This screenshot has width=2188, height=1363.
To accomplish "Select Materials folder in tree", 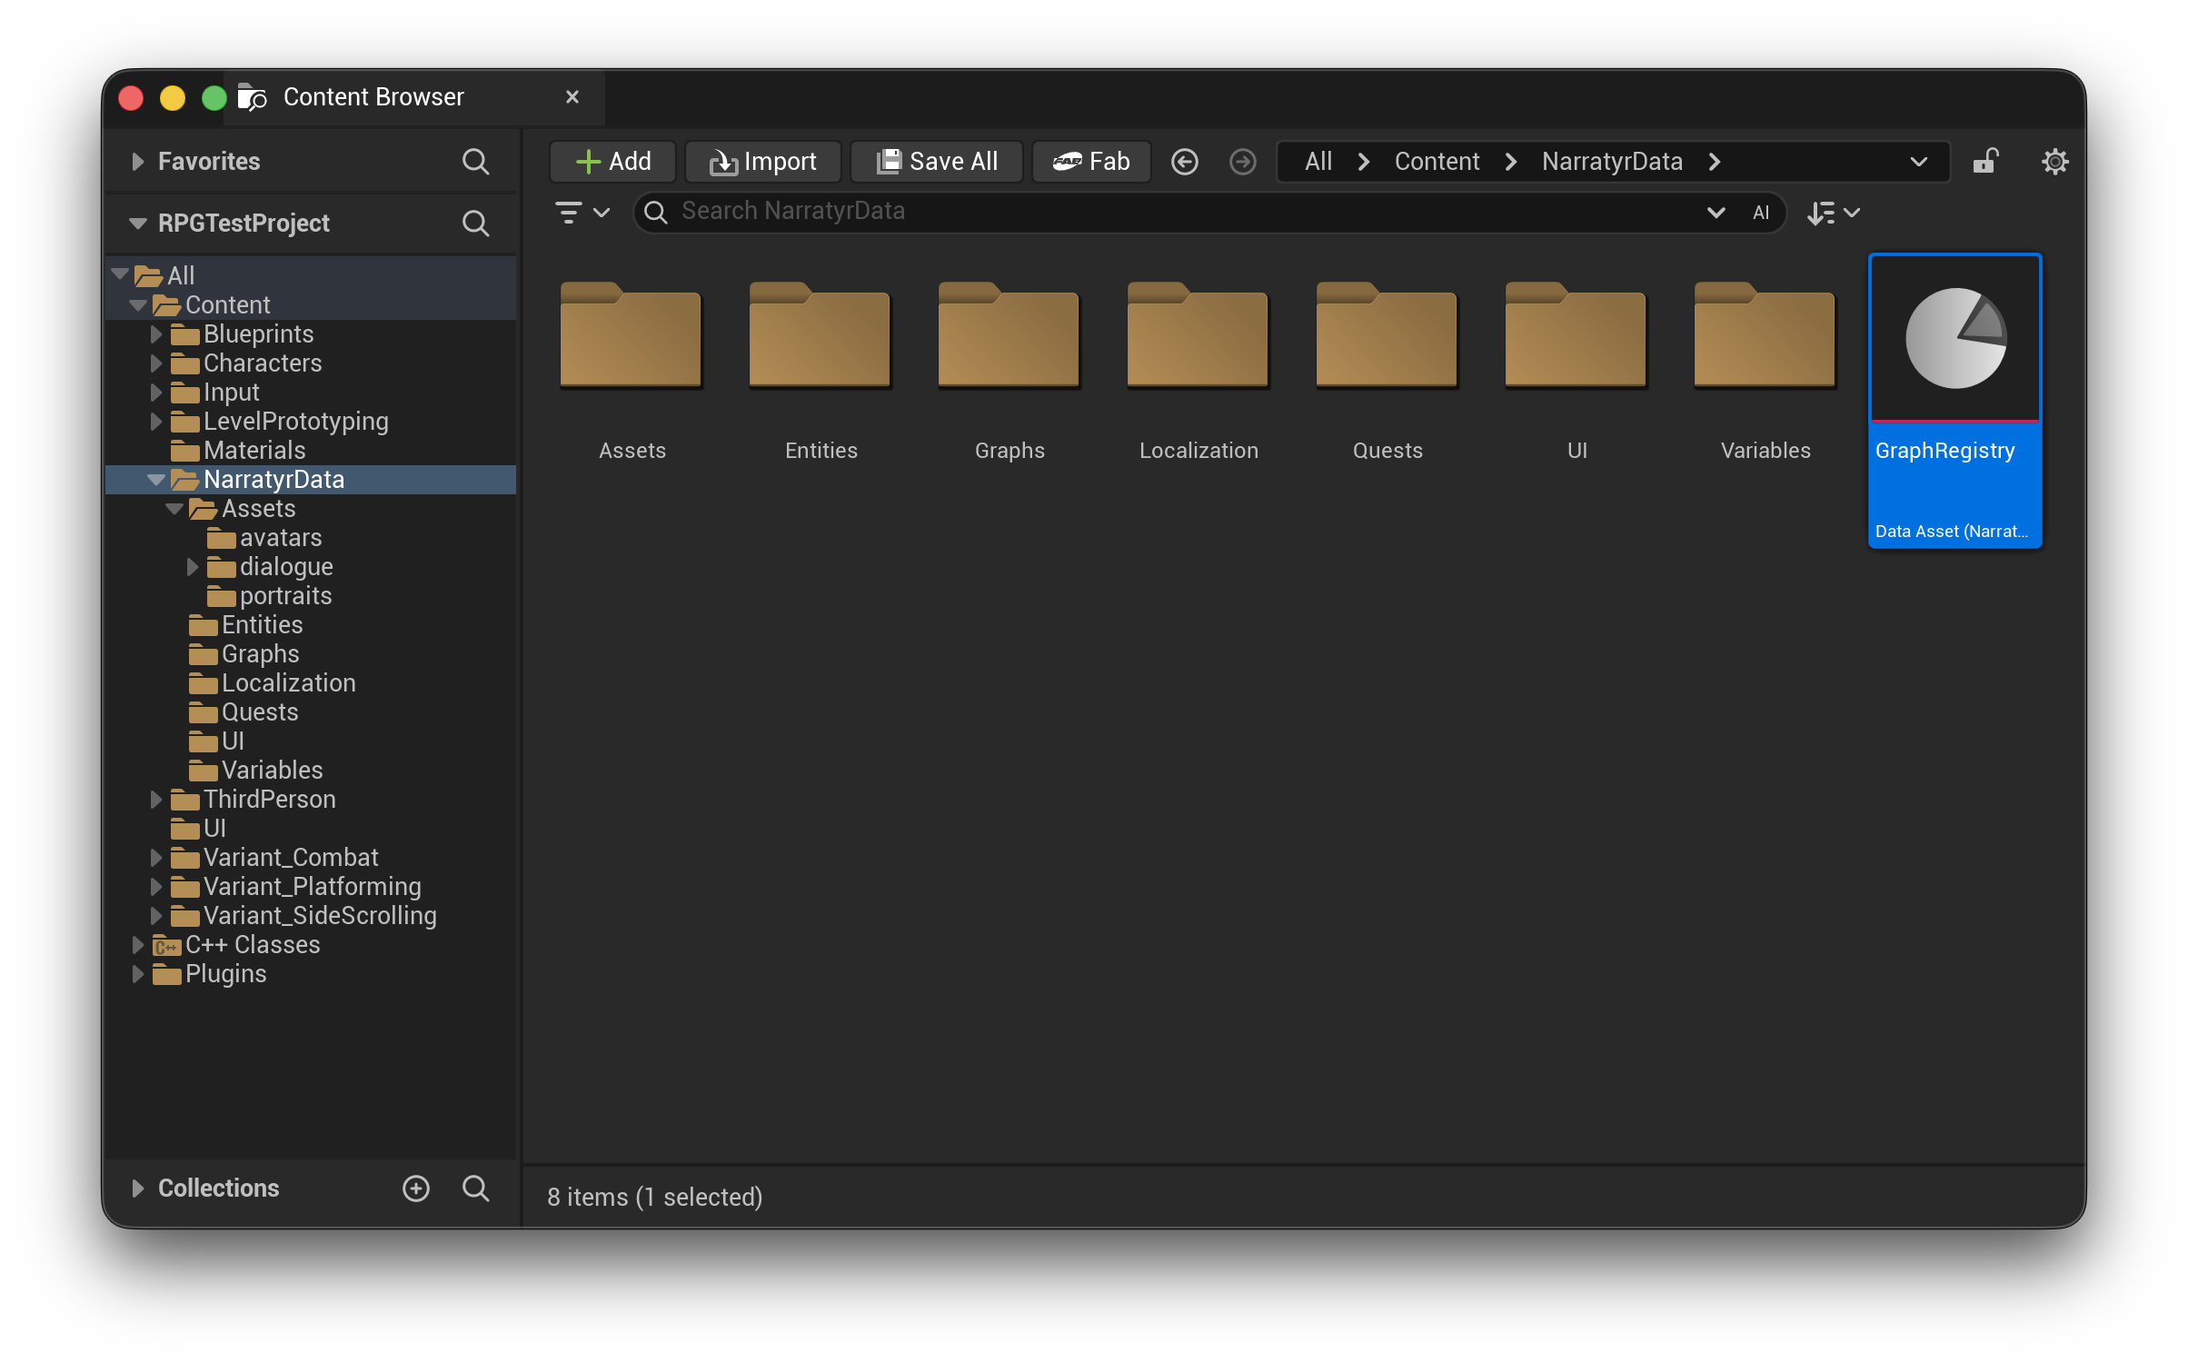I will (254, 451).
